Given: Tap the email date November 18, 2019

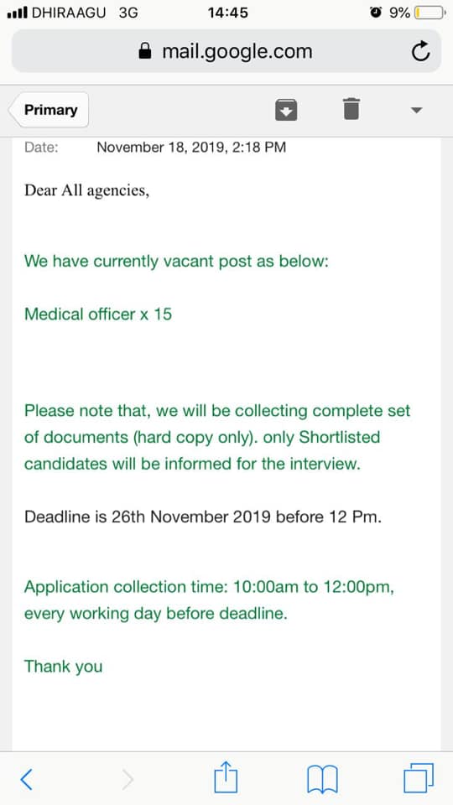Looking at the screenshot, I should click(x=191, y=148).
